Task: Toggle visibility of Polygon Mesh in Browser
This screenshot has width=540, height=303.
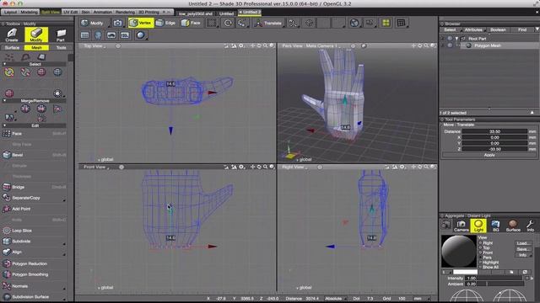Action: coord(450,45)
